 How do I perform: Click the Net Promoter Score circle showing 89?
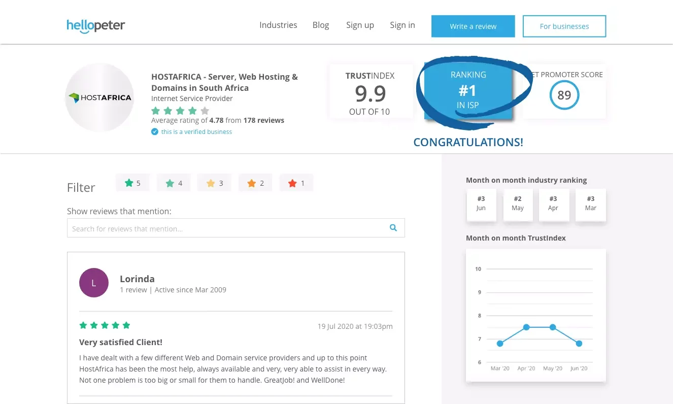[x=564, y=95]
